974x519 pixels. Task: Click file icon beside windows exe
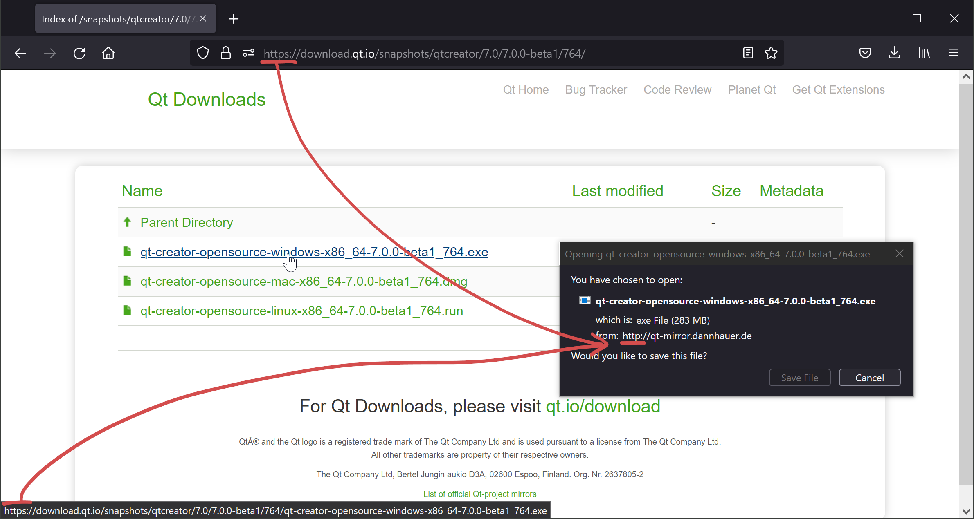pos(127,251)
